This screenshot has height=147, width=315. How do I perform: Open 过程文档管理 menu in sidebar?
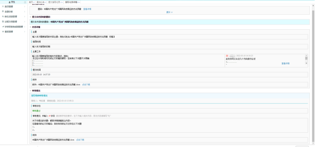(x=14, y=22)
